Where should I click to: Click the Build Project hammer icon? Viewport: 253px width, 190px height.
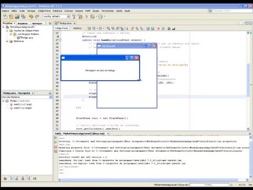tap(74, 16)
